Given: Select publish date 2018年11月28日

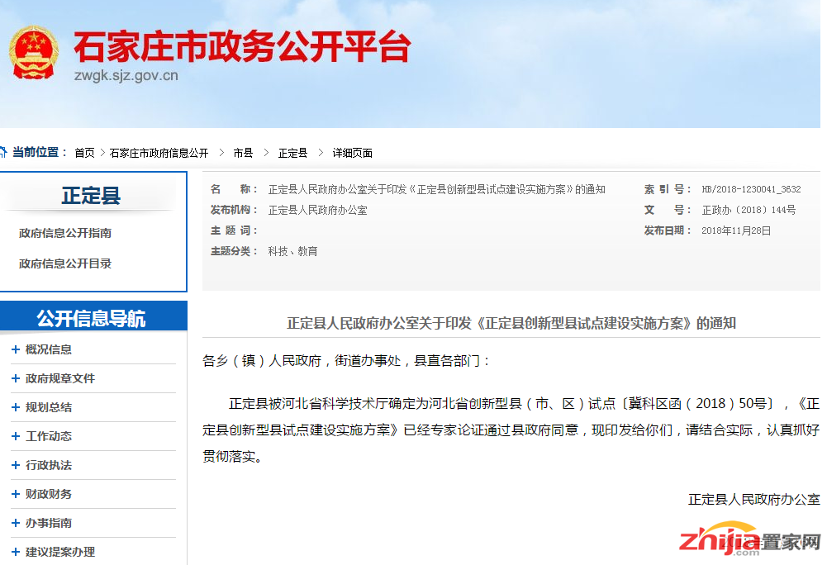Looking at the screenshot, I should click(x=736, y=230).
